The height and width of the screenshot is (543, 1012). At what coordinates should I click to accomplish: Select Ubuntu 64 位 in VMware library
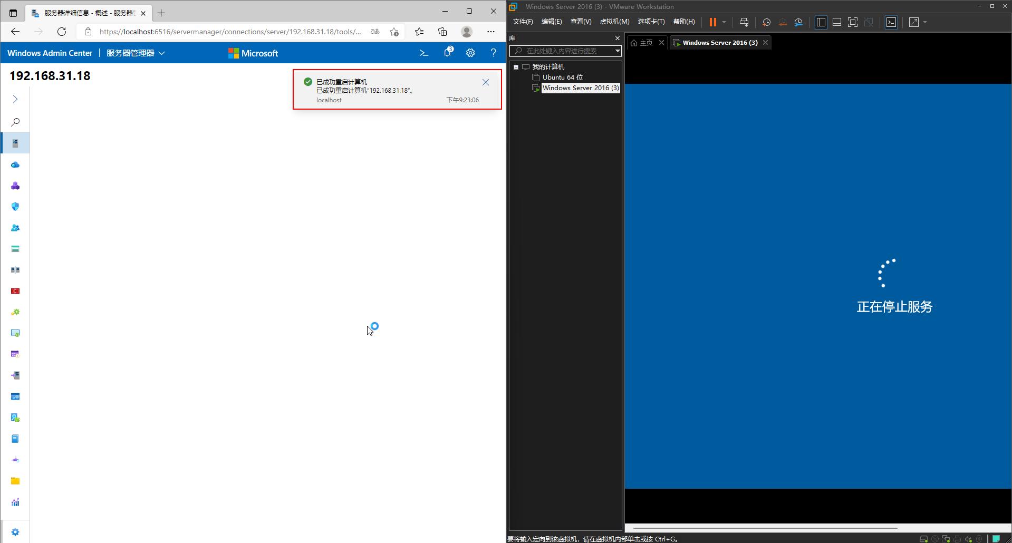coord(563,77)
